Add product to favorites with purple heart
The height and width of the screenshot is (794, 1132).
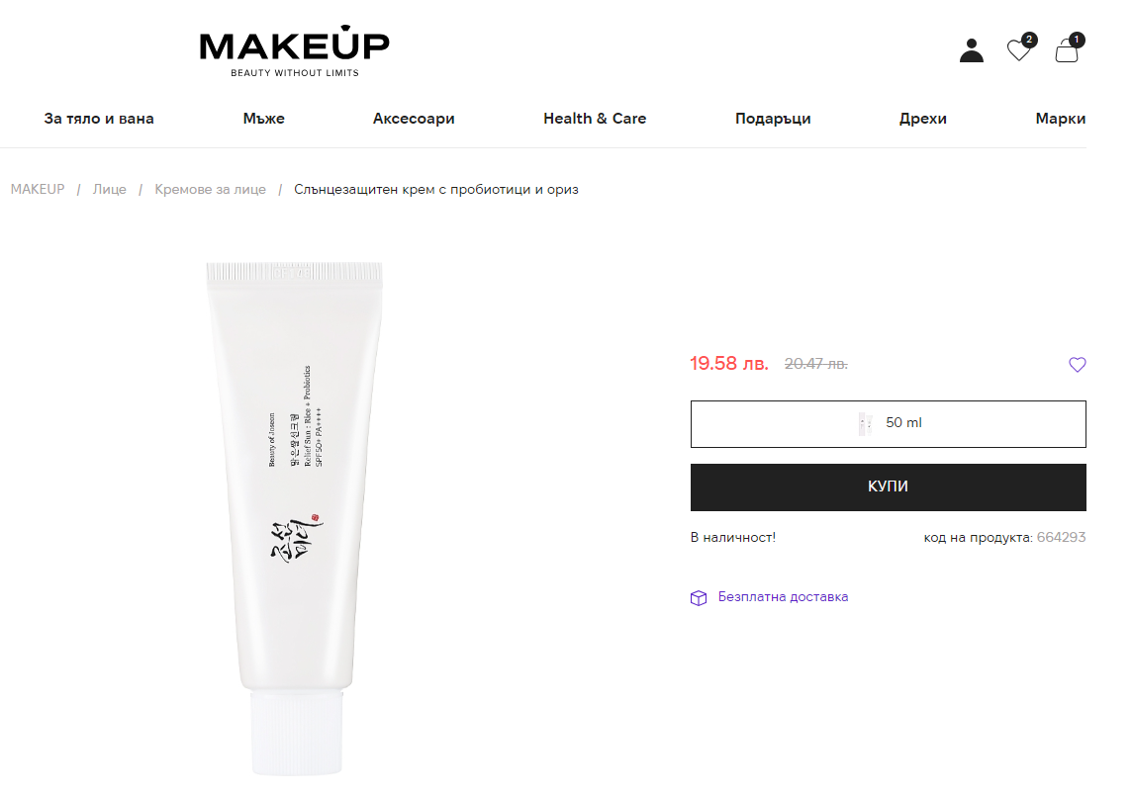point(1077,365)
